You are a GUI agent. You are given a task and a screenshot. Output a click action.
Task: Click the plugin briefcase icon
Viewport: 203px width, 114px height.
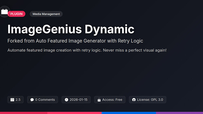4,12
